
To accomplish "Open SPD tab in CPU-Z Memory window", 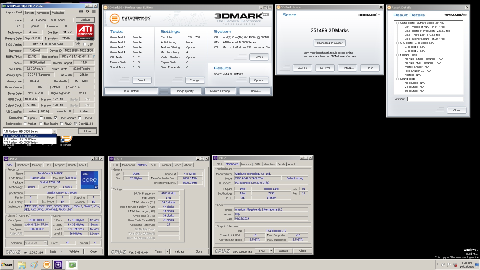I will [154, 165].
